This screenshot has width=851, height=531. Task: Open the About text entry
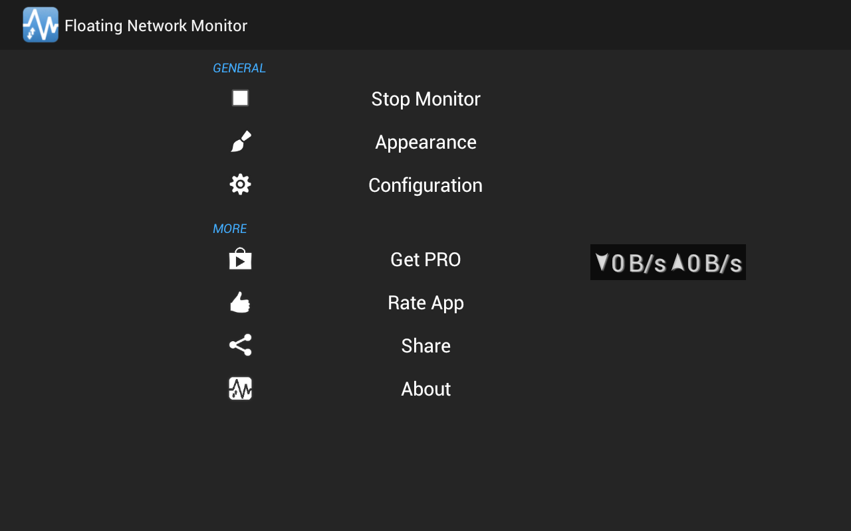pos(425,389)
